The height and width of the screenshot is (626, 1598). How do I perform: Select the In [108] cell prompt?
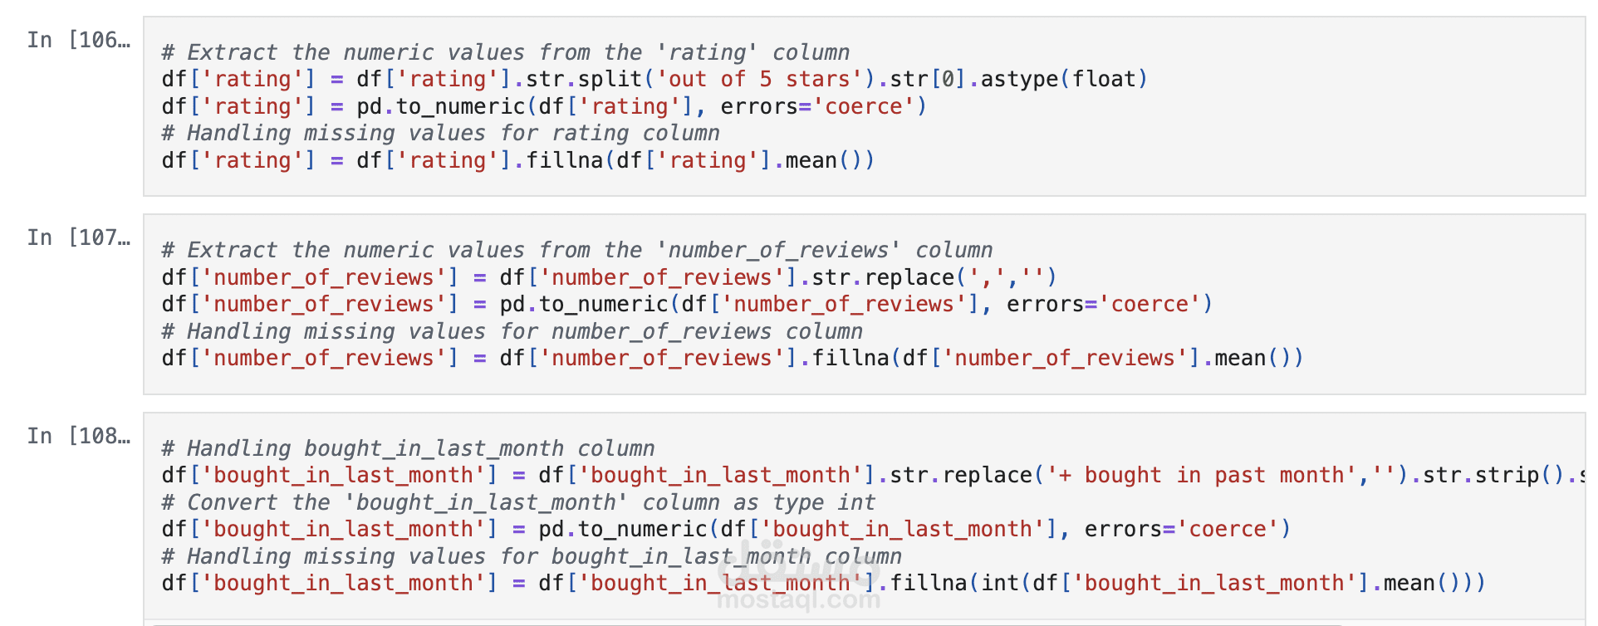click(x=78, y=436)
